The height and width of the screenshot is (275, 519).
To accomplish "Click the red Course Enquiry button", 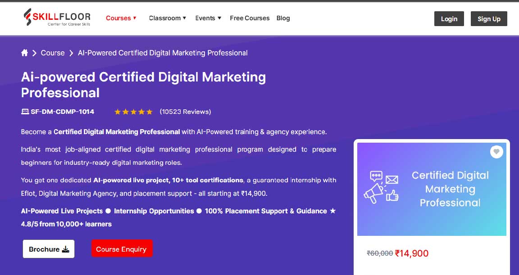I will click(122, 248).
